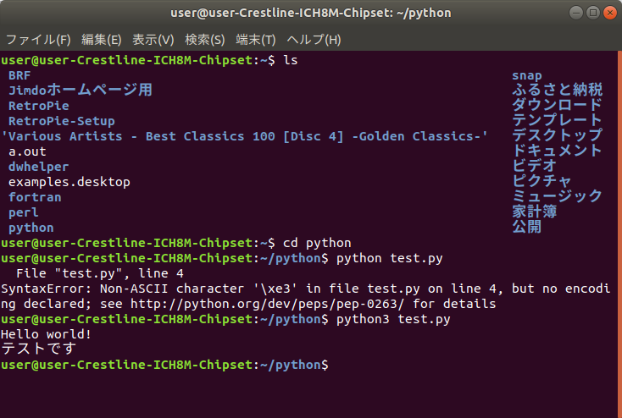
Task: Click the Hello world! output line
Action: [x=47, y=334]
